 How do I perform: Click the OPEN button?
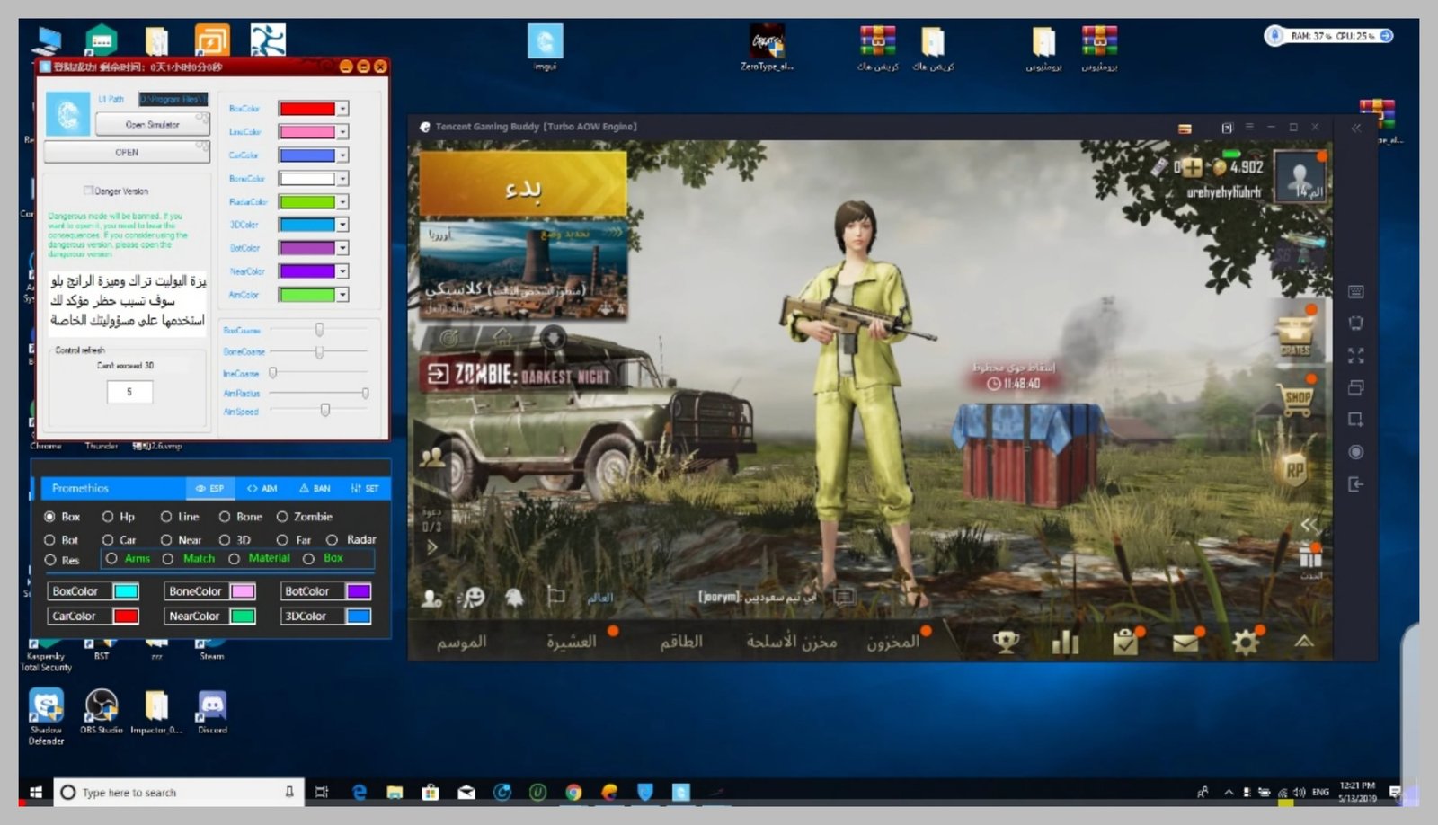(127, 152)
